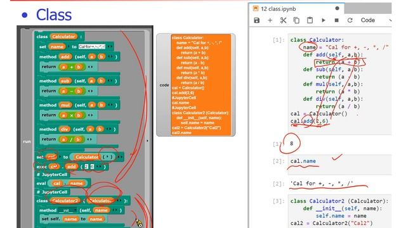Click the [1]: input prompt of the first cell
This screenshot has width=406, height=228.
coord(278,40)
